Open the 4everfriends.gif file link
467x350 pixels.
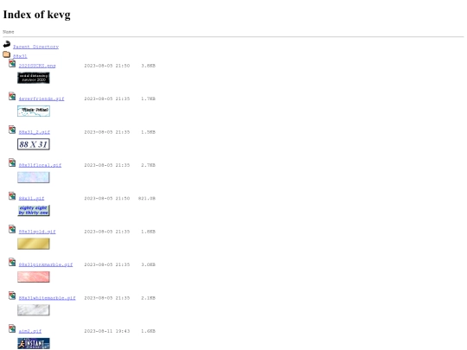point(42,99)
